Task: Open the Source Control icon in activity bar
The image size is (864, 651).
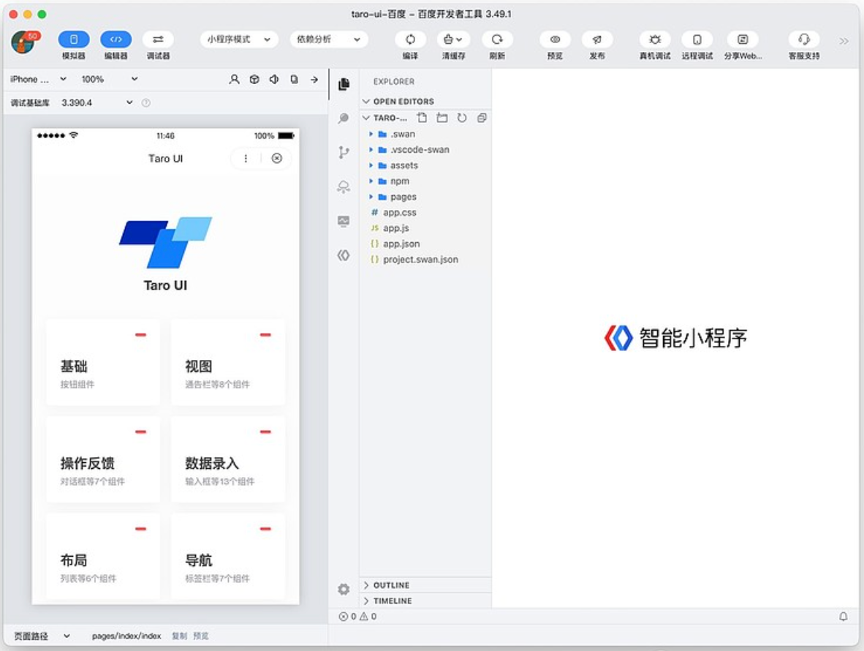Action: (344, 152)
